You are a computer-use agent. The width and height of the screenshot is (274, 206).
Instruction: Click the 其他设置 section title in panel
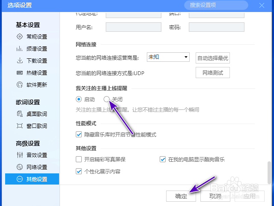pos(86,148)
